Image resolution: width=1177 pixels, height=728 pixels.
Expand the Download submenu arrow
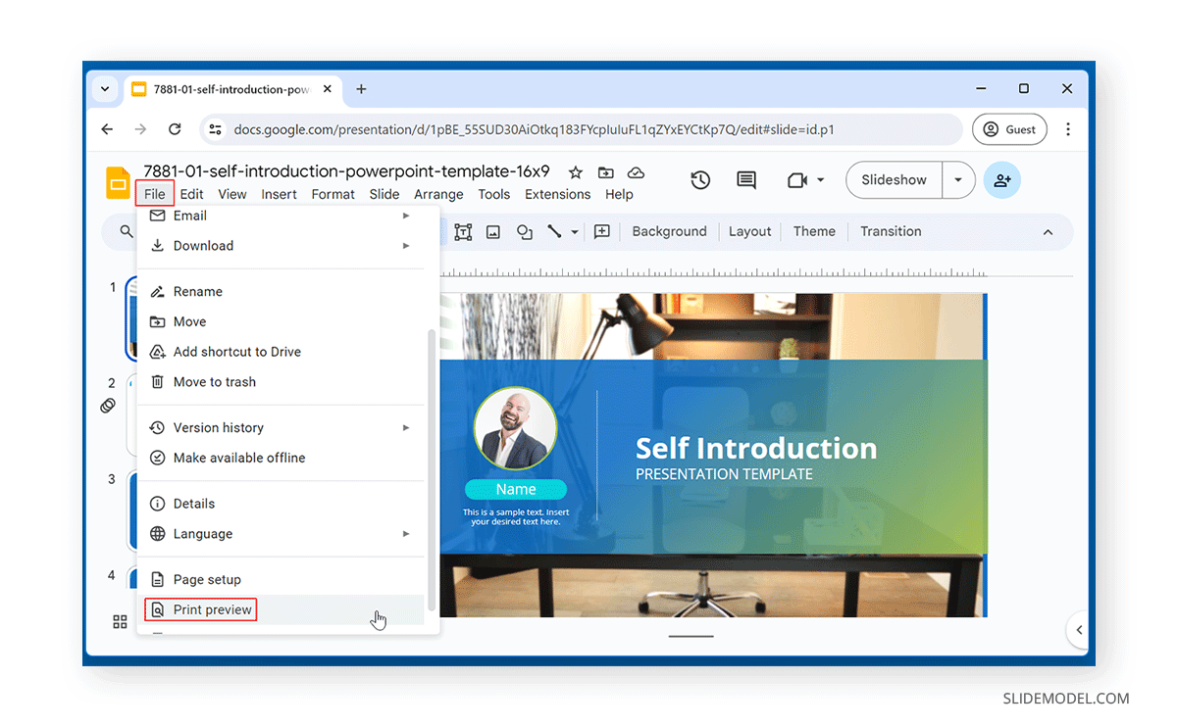tap(406, 246)
